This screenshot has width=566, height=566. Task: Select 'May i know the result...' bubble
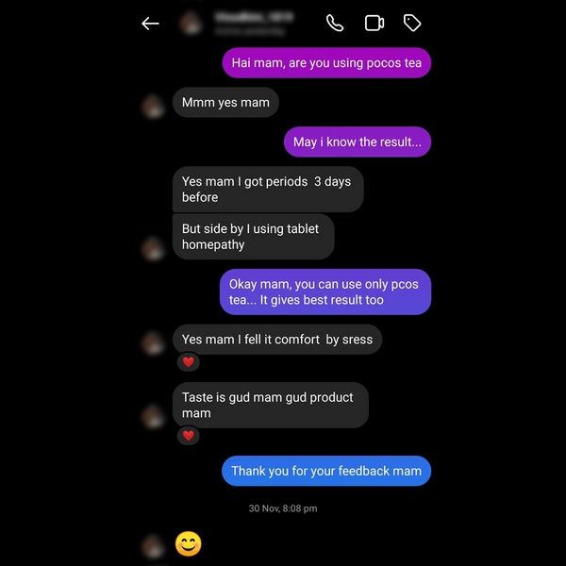coord(358,141)
